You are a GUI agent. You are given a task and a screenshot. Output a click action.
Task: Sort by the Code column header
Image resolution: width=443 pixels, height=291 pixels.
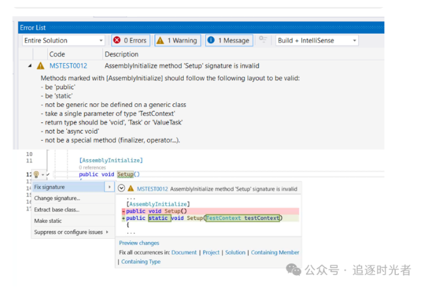pyautogui.click(x=57, y=54)
